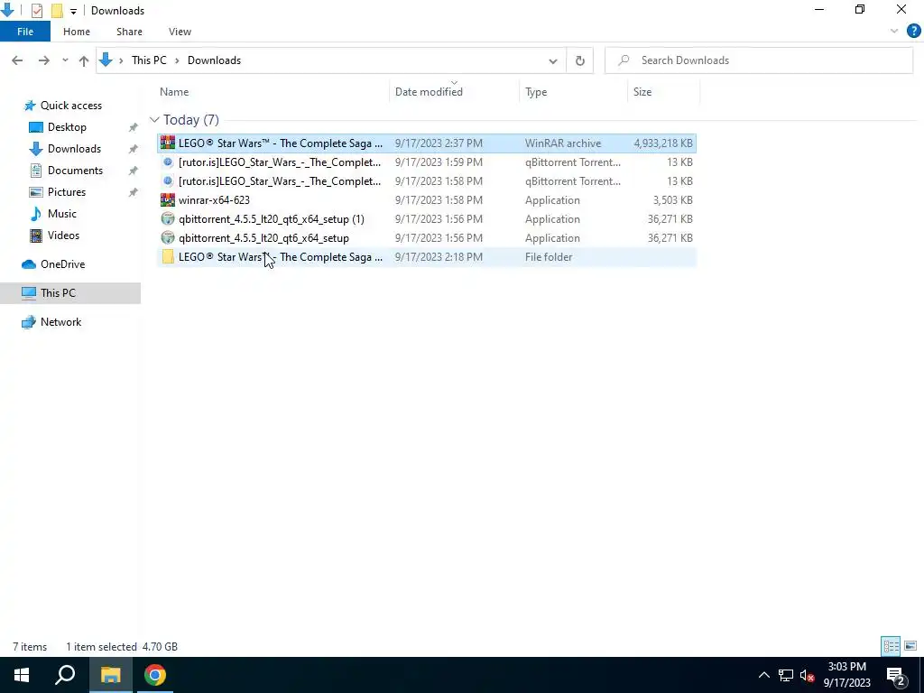Click Downloads in the address bar

pos(214,60)
